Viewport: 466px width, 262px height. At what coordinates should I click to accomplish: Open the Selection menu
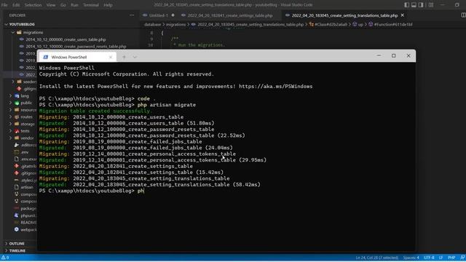click(33, 5)
